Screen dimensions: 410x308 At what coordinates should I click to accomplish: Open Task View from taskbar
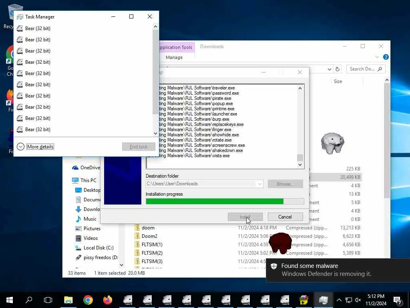[48, 300]
